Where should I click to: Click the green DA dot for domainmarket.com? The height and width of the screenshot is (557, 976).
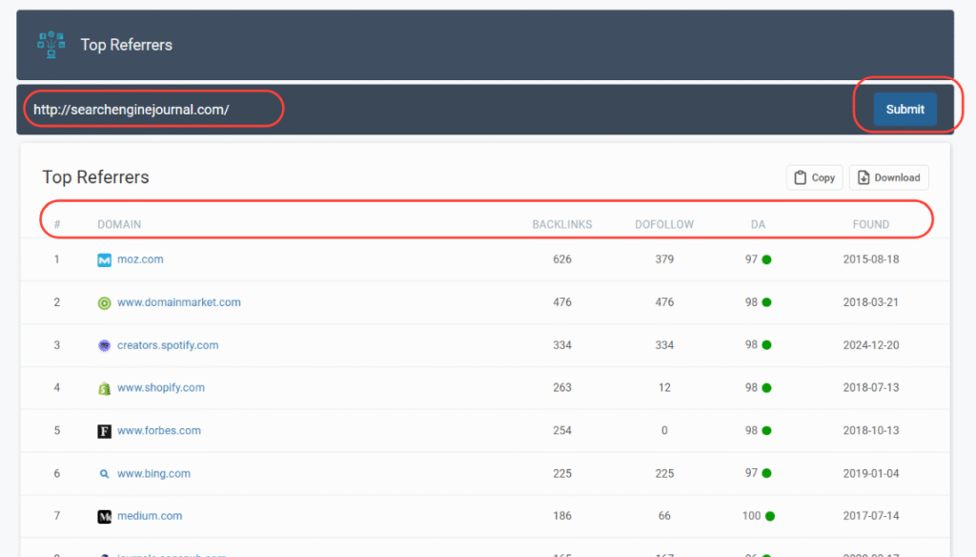767,302
